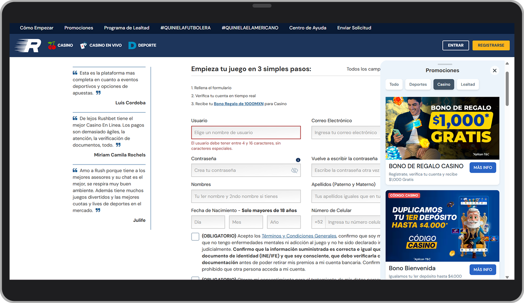Click MÁS INFO on Bono de Regalo Casino
This screenshot has height=303, width=524.
point(483,167)
